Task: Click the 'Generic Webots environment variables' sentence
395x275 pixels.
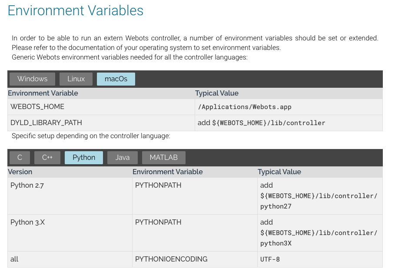Action: pyautogui.click(x=130, y=57)
